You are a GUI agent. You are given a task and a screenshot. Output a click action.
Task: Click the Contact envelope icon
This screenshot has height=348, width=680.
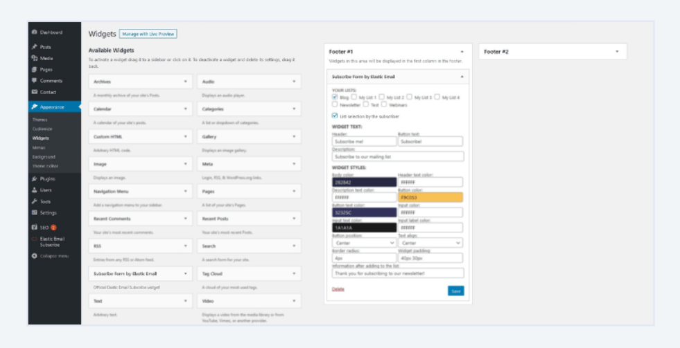(35, 92)
